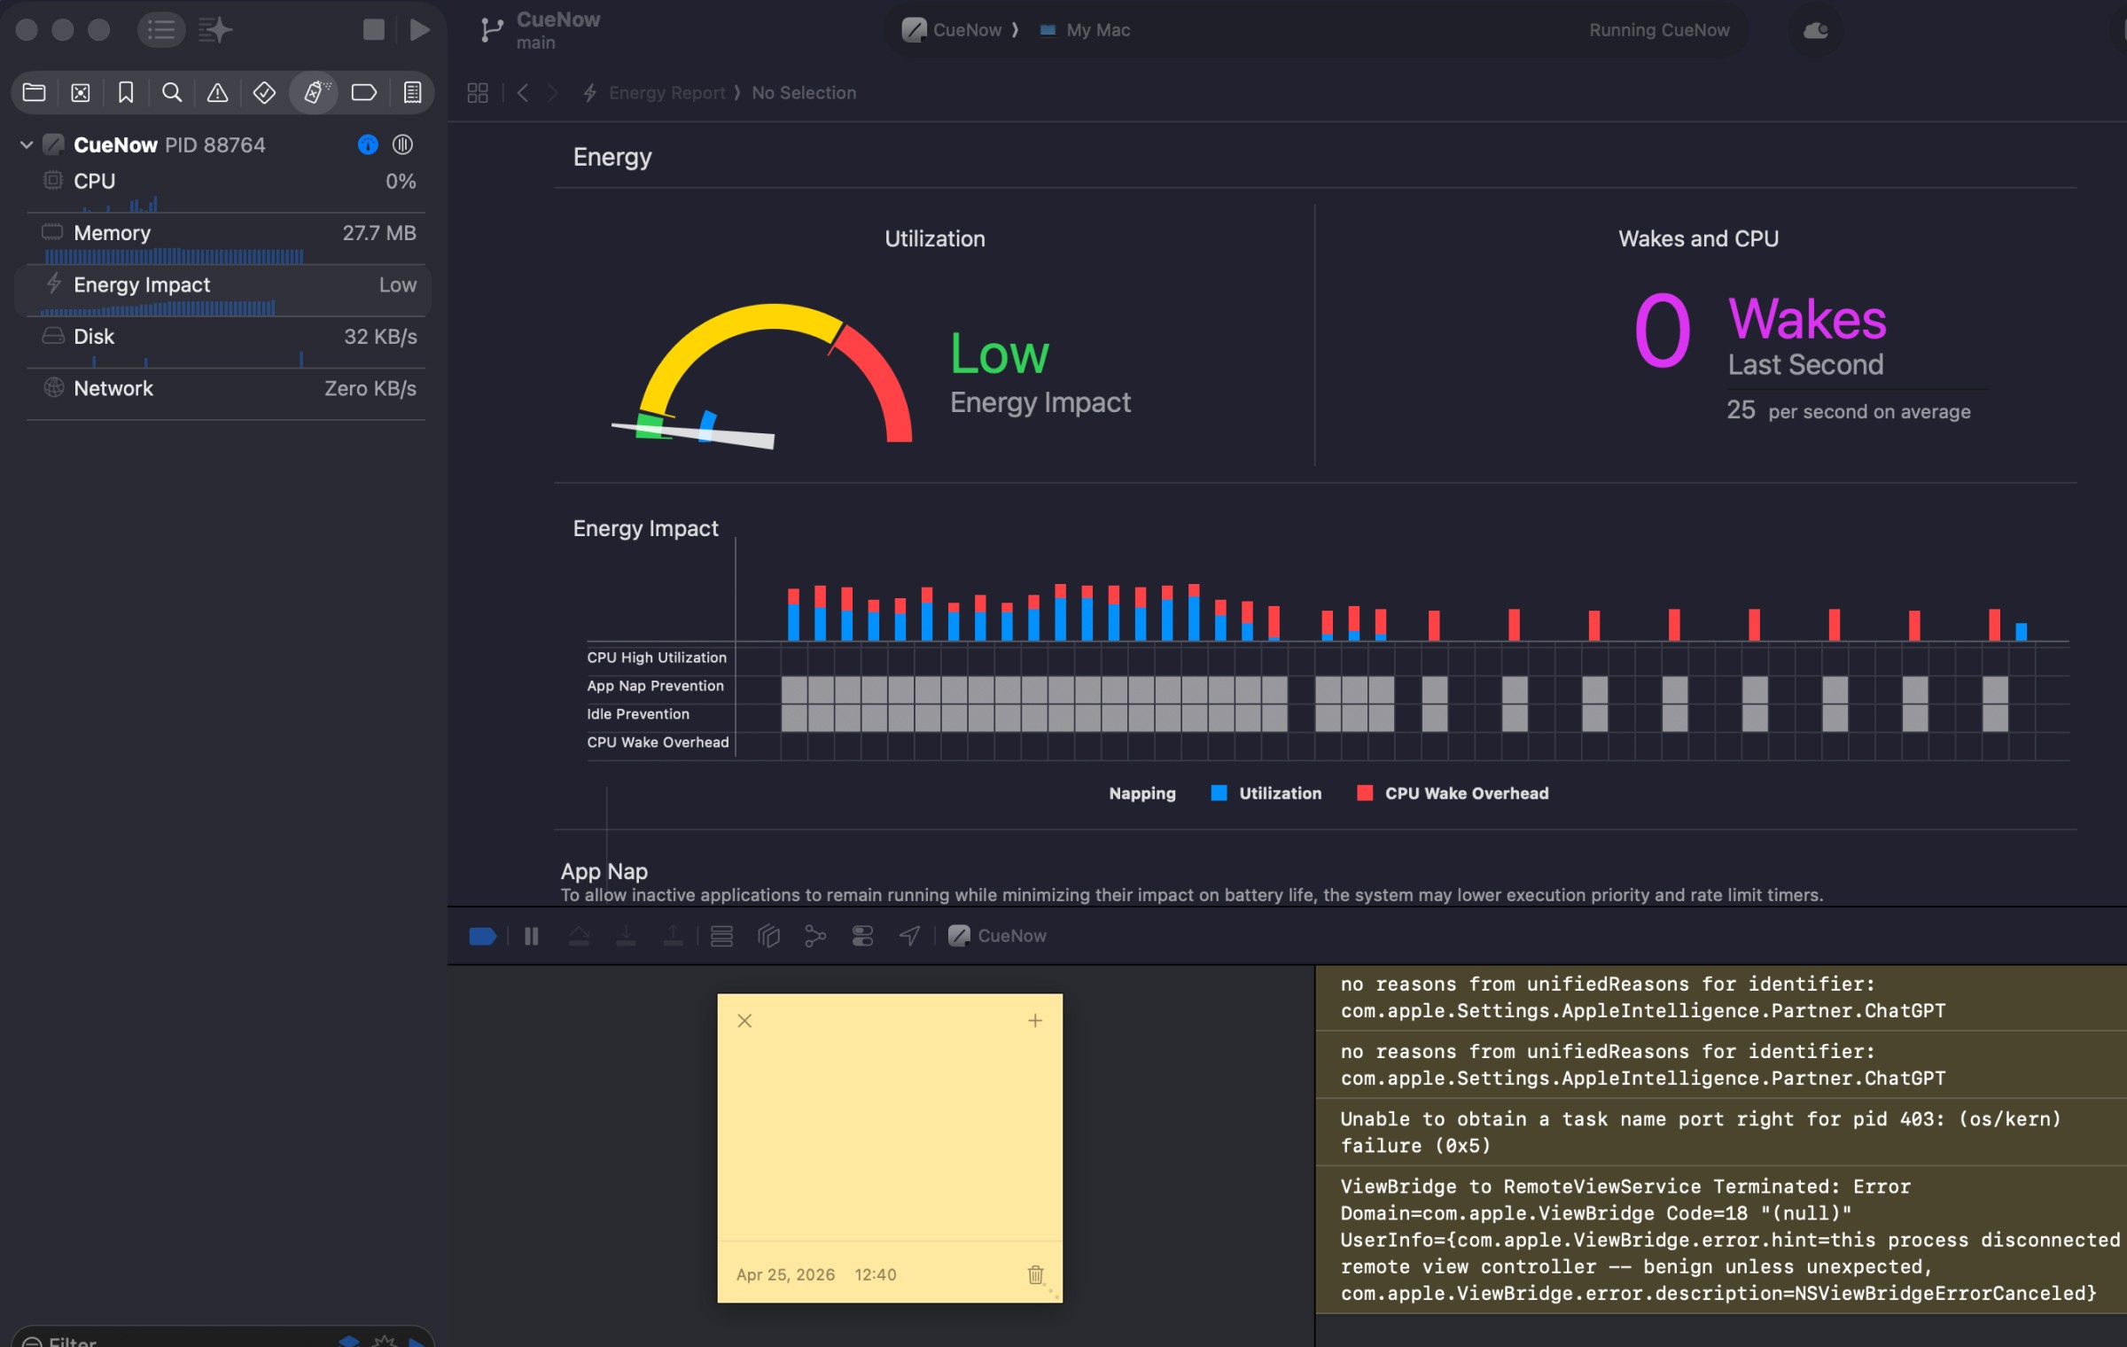Toggle breakpoints in debug bar
The image size is (2127, 1347).
click(x=482, y=936)
